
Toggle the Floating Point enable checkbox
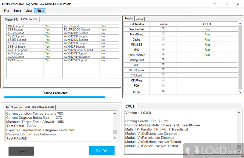pos(163,59)
